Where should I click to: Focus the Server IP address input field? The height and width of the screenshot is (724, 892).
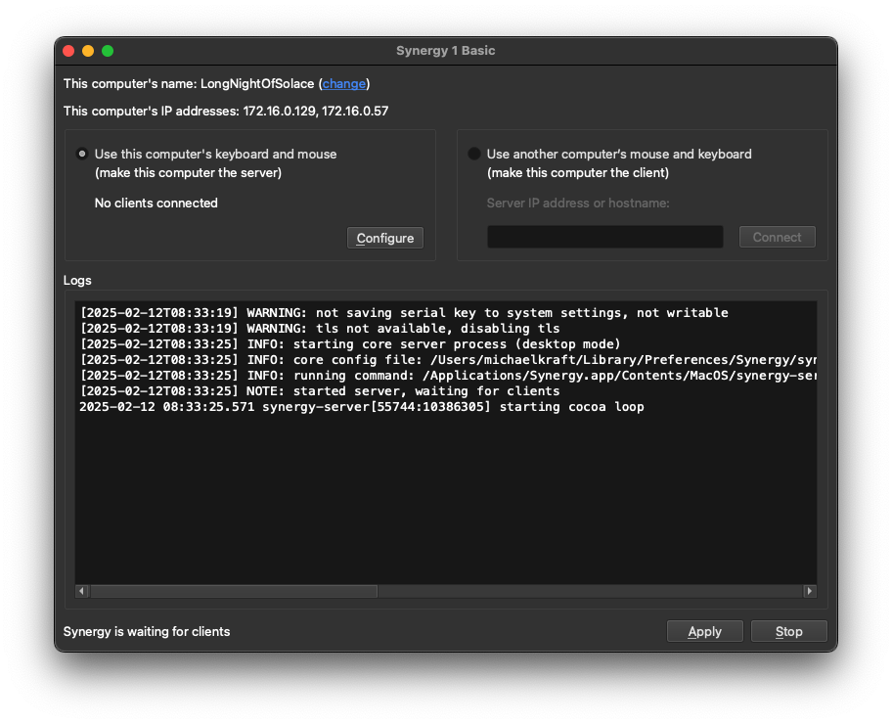coord(604,237)
